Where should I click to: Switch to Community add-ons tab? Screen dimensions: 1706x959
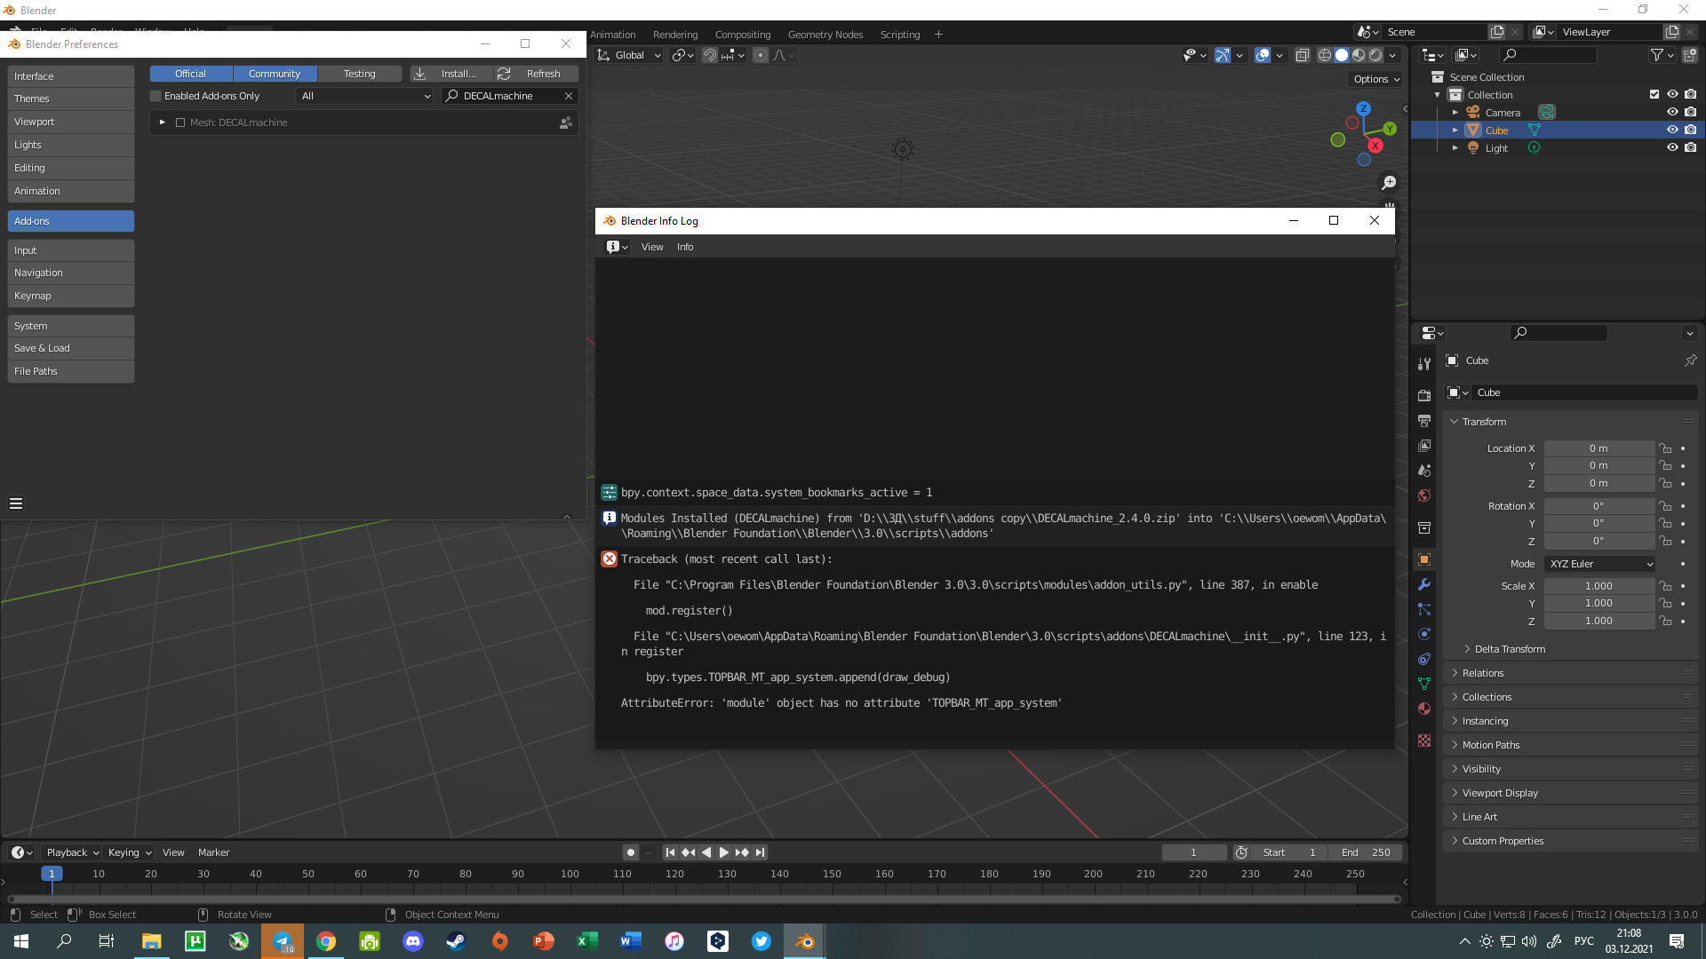coord(275,74)
